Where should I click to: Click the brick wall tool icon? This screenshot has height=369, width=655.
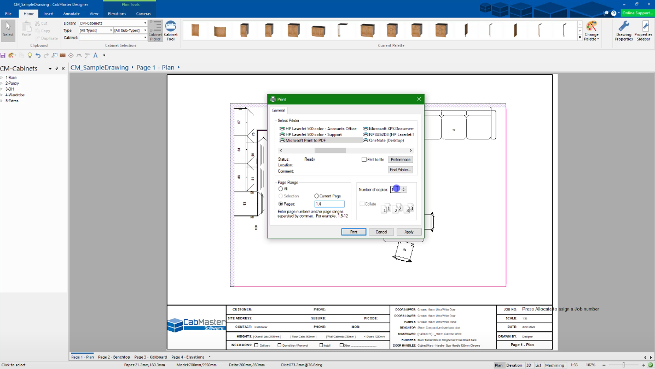point(63,55)
